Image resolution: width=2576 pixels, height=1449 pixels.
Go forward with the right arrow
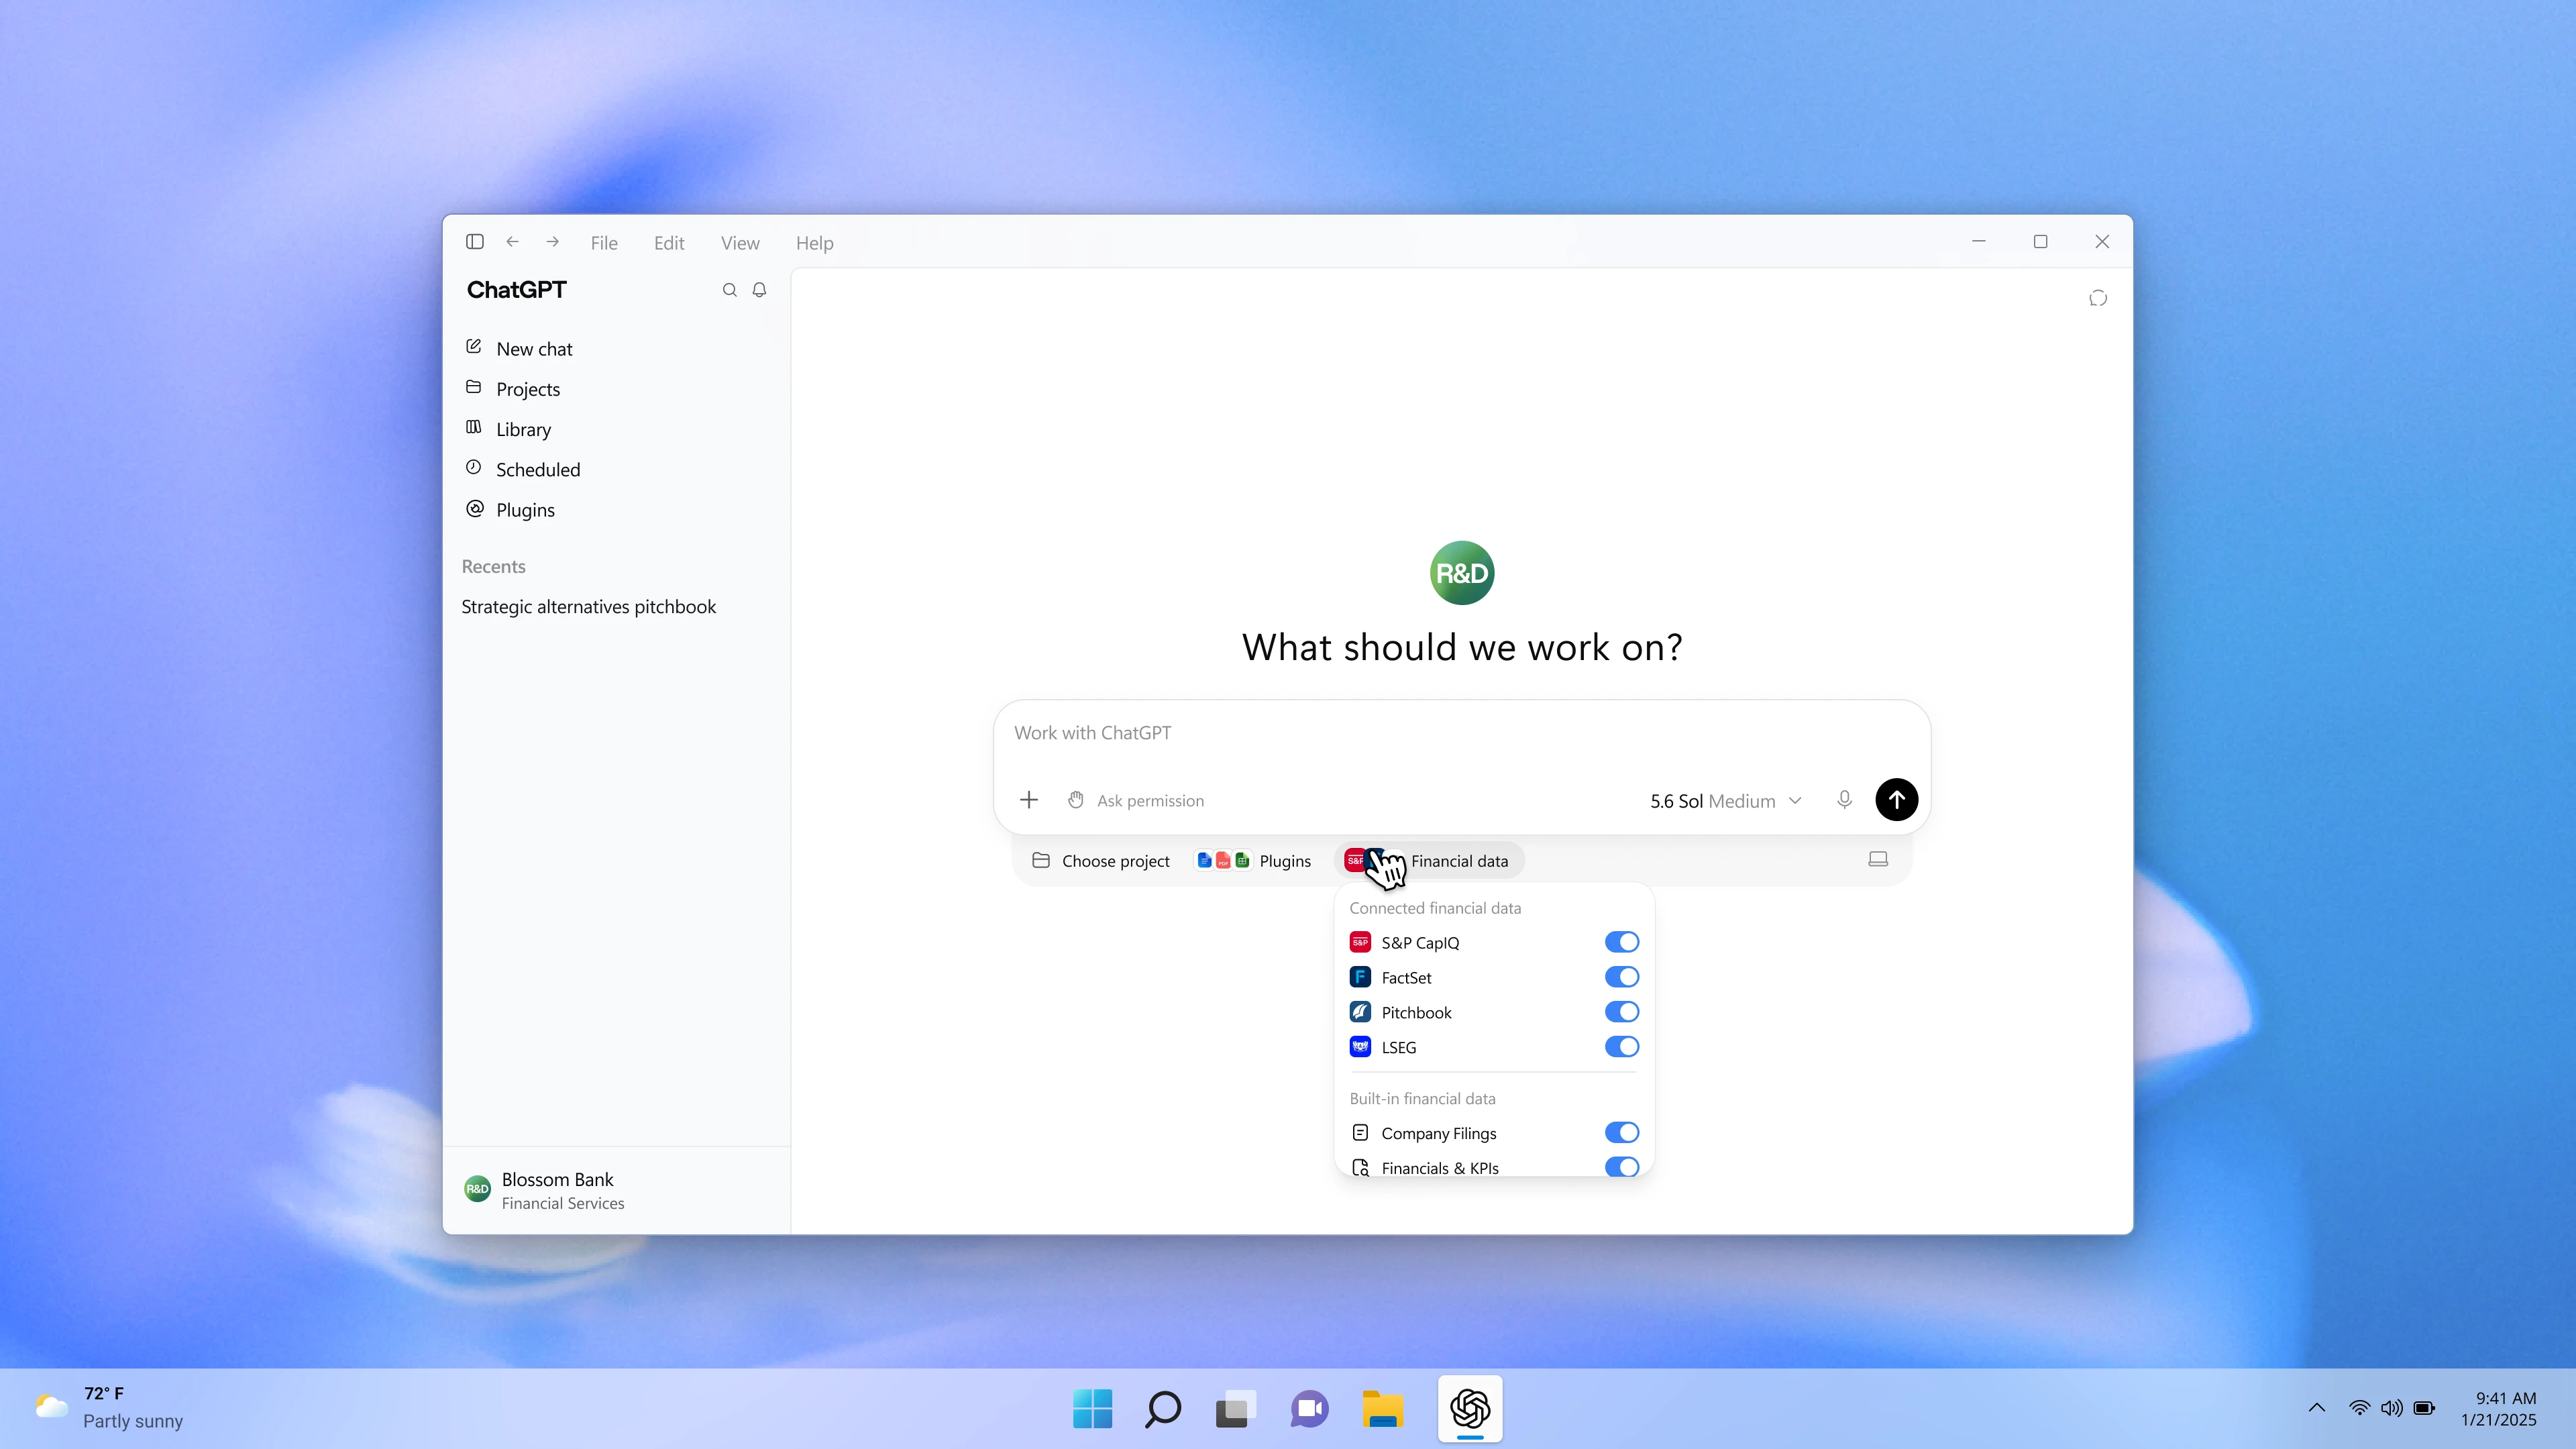(552, 242)
